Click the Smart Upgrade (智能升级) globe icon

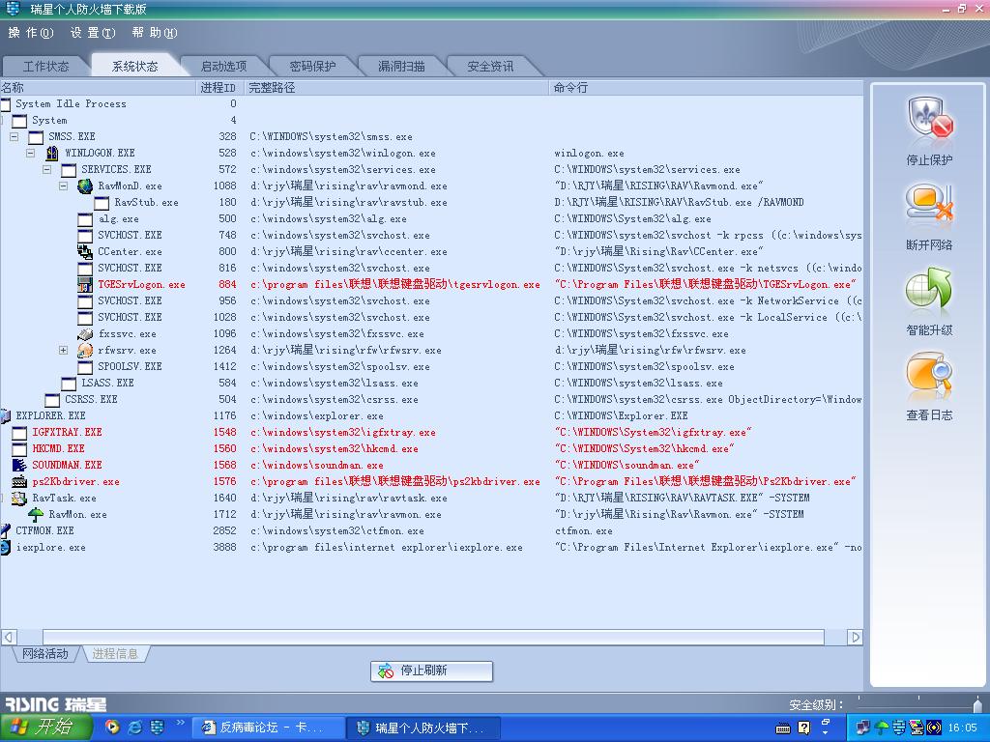929,288
